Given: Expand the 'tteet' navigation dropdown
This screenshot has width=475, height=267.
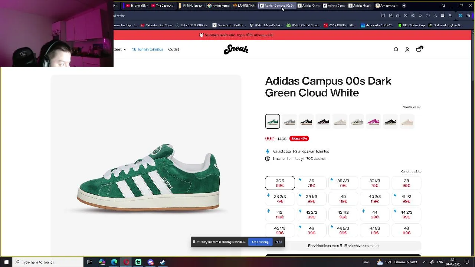Looking at the screenshot, I should (x=120, y=49).
